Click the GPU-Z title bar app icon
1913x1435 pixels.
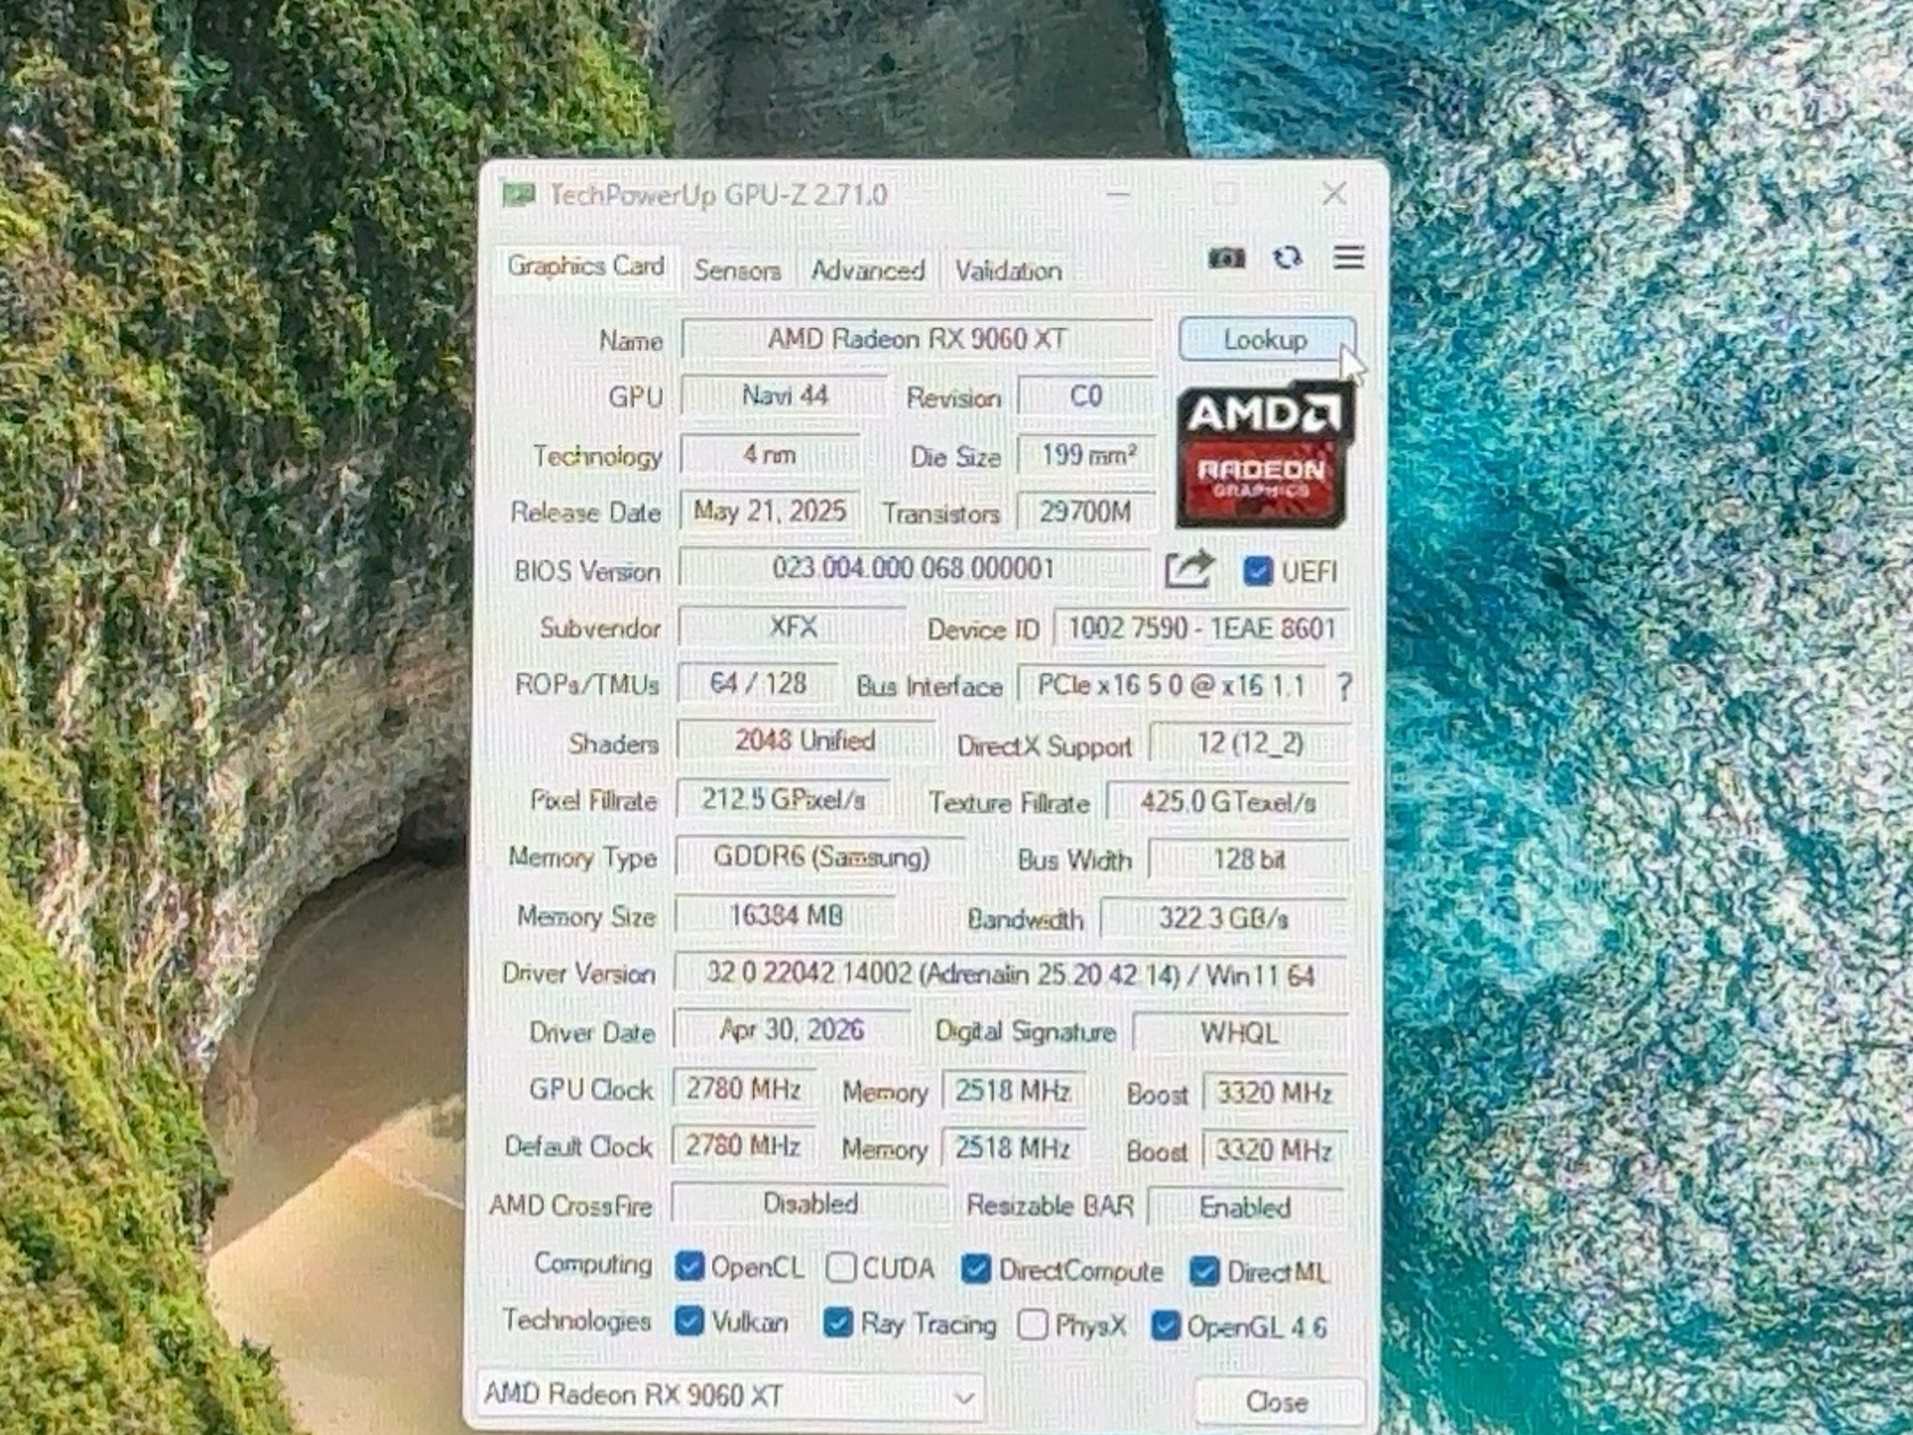click(517, 194)
